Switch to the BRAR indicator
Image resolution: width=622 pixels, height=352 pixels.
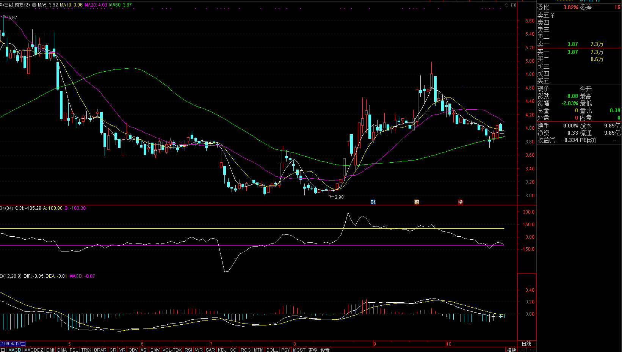point(100,350)
